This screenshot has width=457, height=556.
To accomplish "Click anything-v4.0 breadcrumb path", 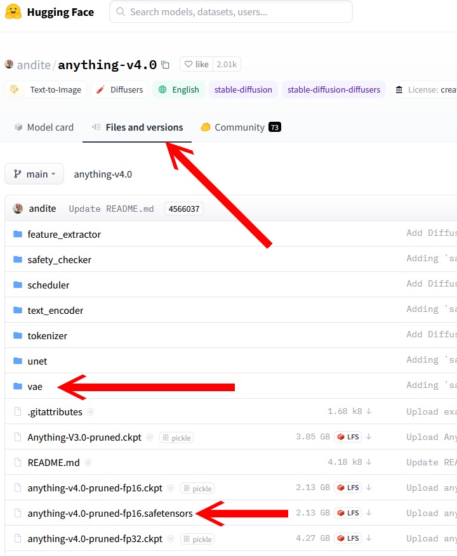I will coord(103,174).
